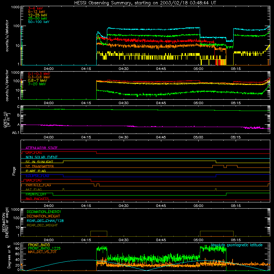Select the DECIMATION ENERGY or weight axis title
Image resolution: width=274 pixels, height=274 pixels.
5,222
